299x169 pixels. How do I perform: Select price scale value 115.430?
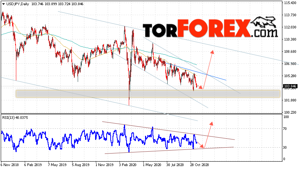(290, 3)
